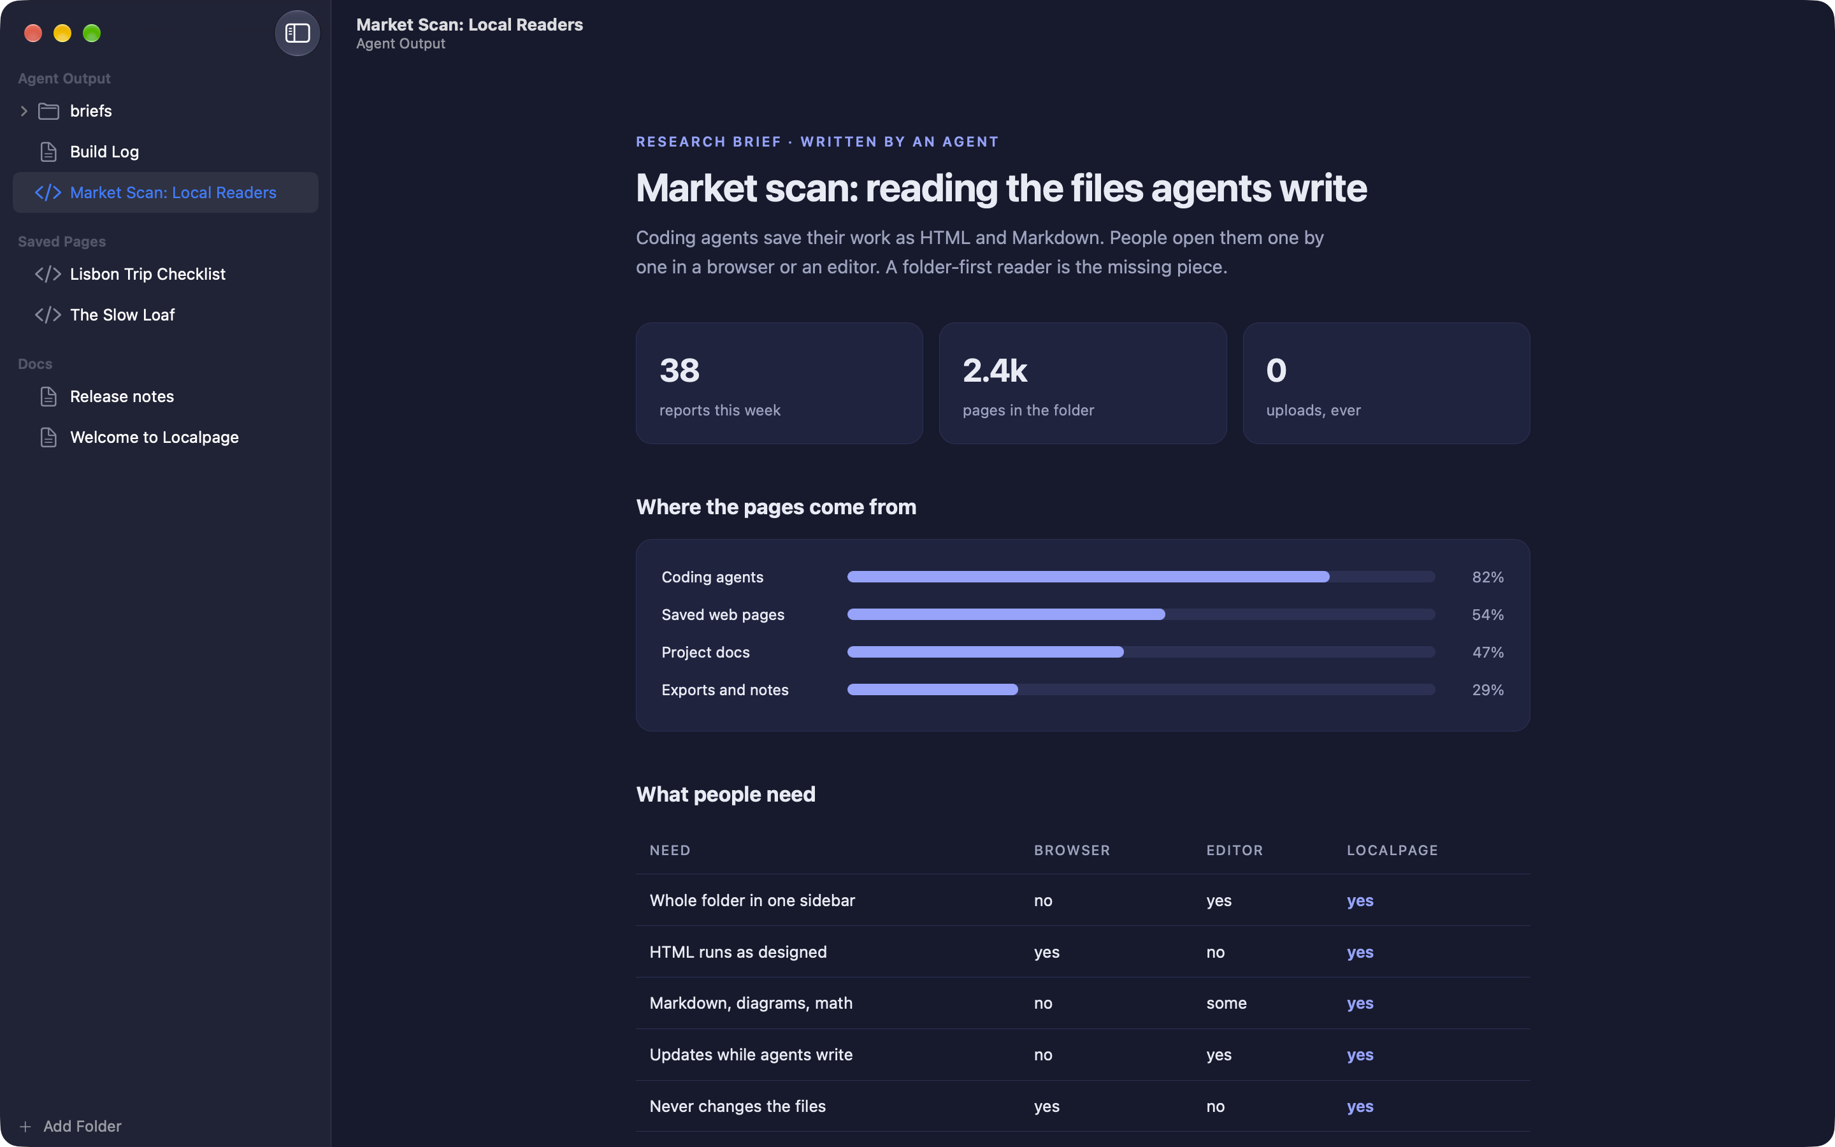Open Release notes doc
The height and width of the screenshot is (1147, 1835).
165,397
